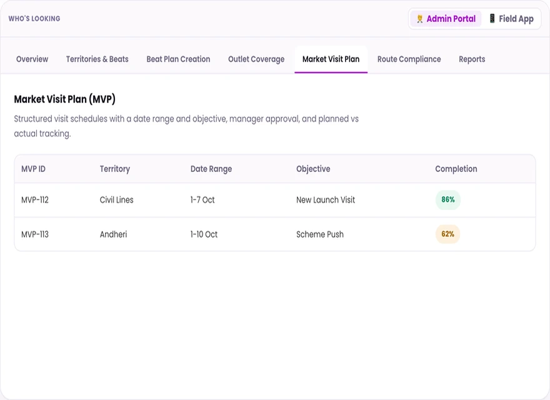Switch to the Admin Portal view
This screenshot has width=550, height=400.
click(x=446, y=19)
